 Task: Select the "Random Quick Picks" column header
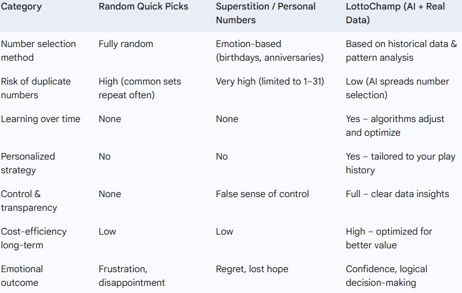coord(143,7)
